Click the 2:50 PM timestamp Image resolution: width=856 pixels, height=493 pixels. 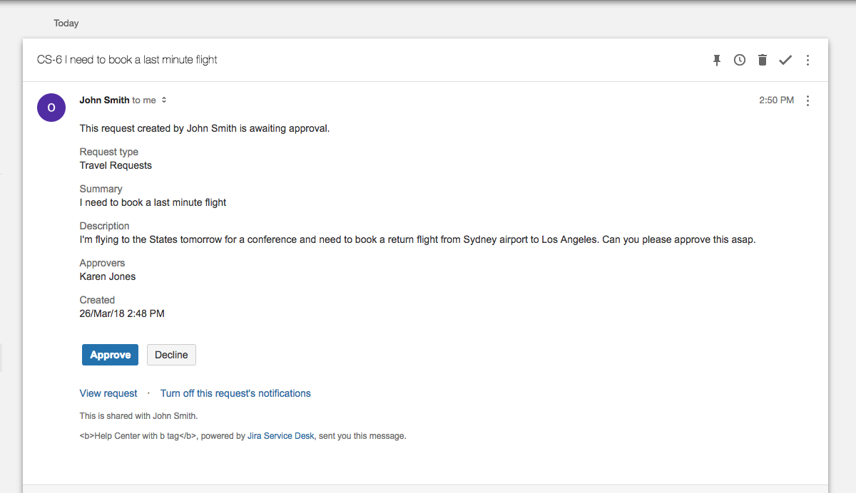(776, 100)
